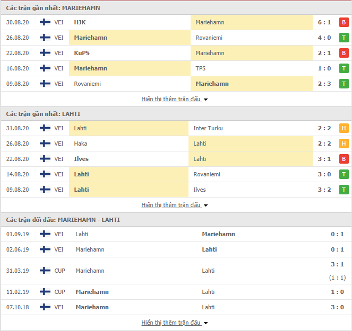The image size is (352, 331).
Task: Open Inter Turku team link
Action: pyautogui.click(x=208, y=128)
